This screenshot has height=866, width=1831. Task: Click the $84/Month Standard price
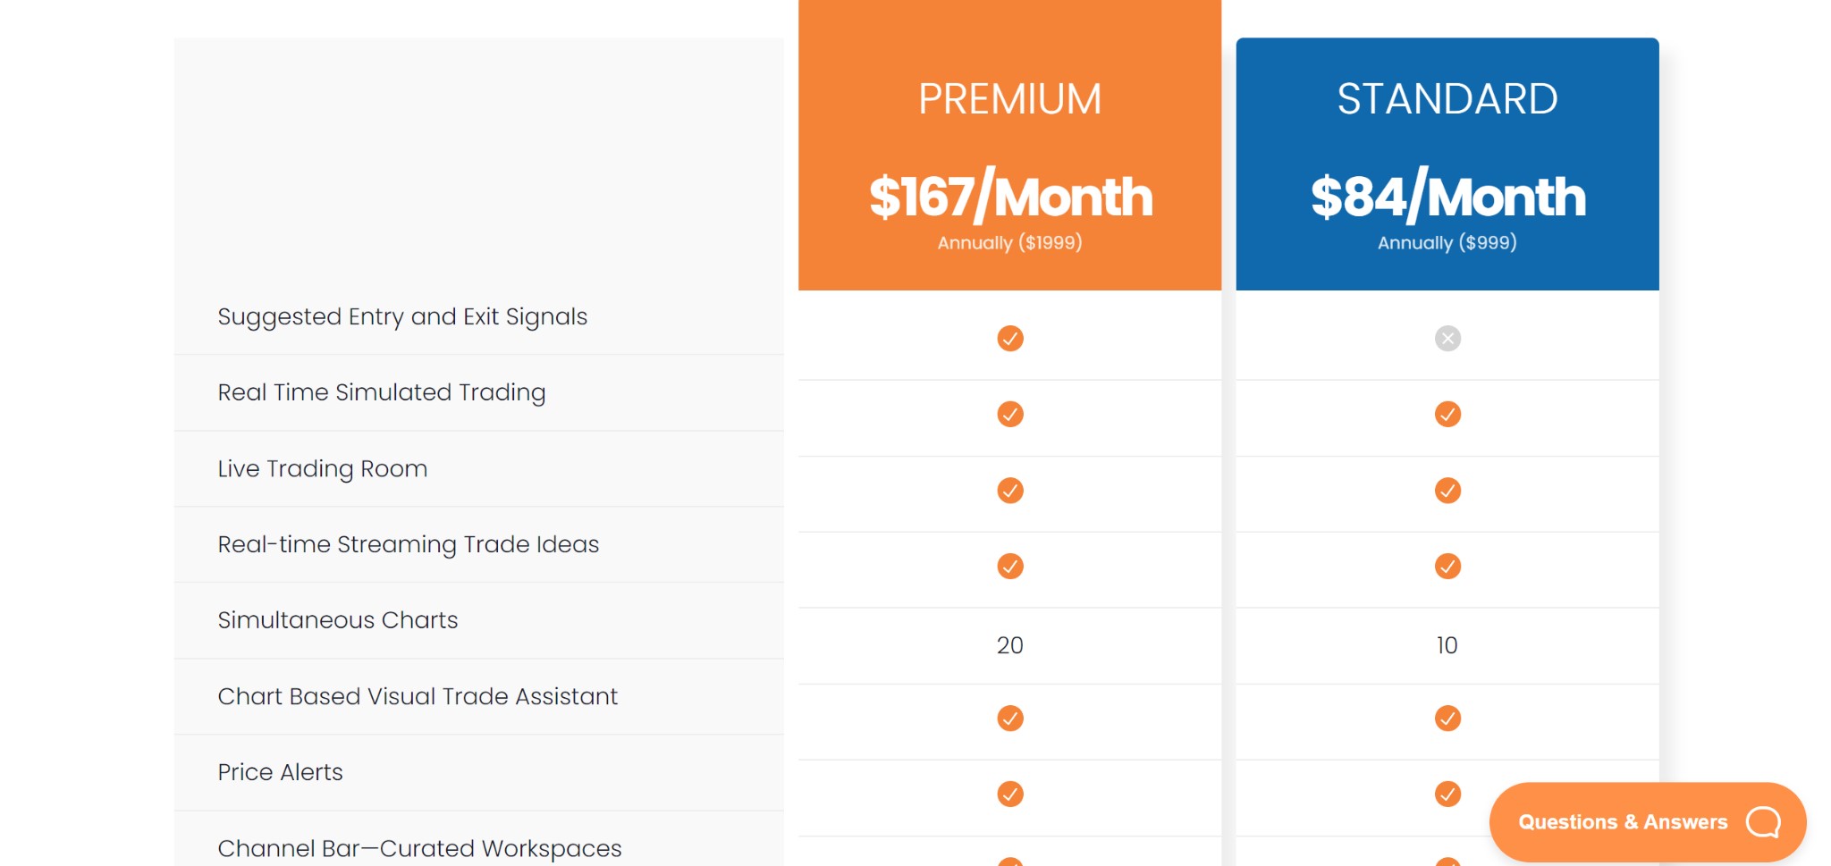click(1447, 197)
